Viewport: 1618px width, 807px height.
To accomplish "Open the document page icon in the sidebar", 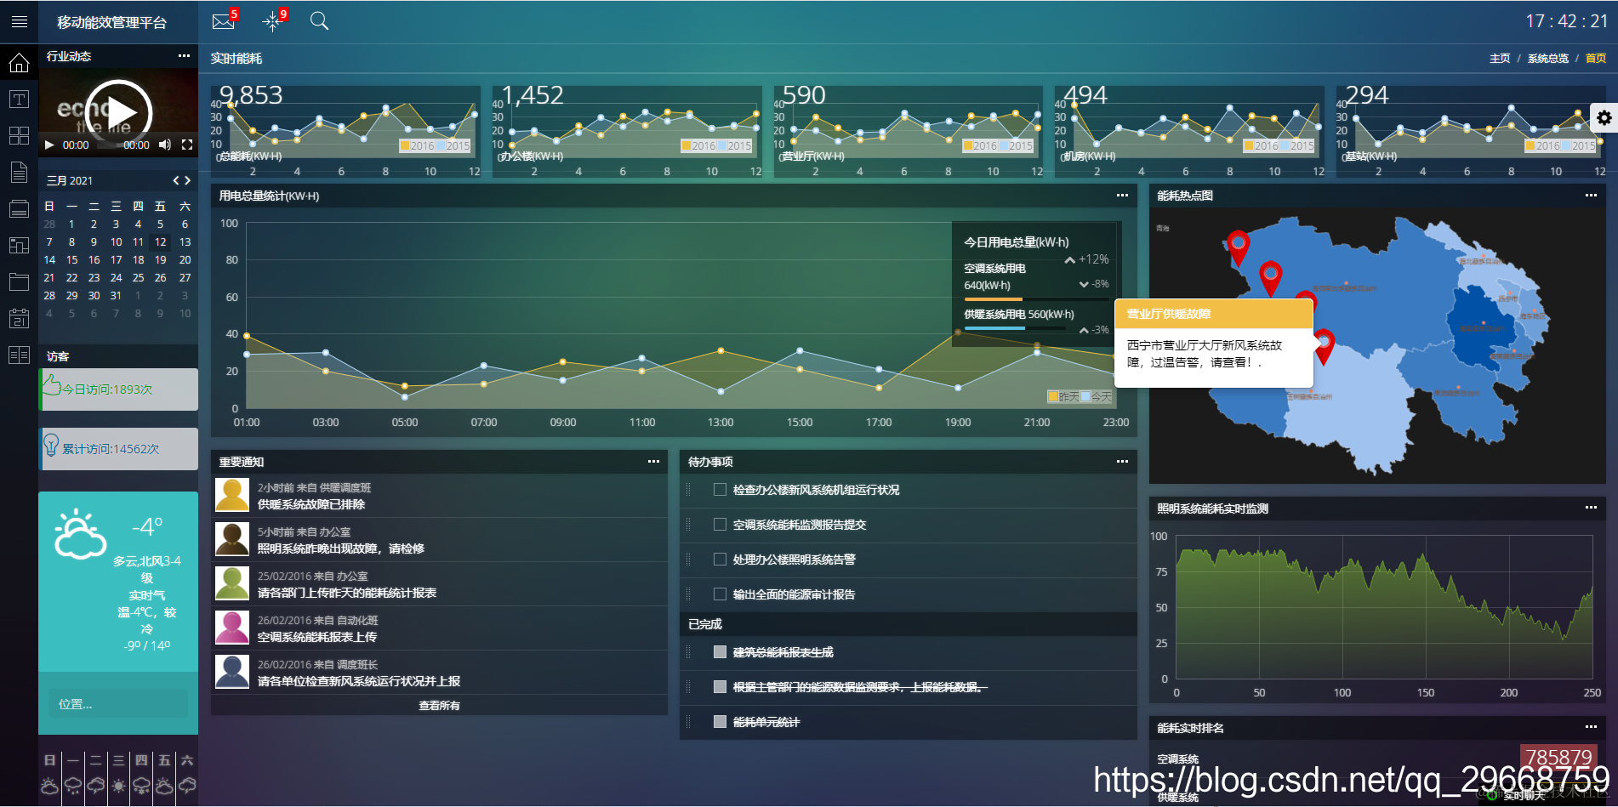I will (19, 173).
